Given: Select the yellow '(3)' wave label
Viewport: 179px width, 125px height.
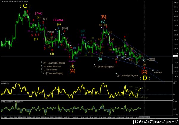Looking at the screenshot, I should 52,53.
